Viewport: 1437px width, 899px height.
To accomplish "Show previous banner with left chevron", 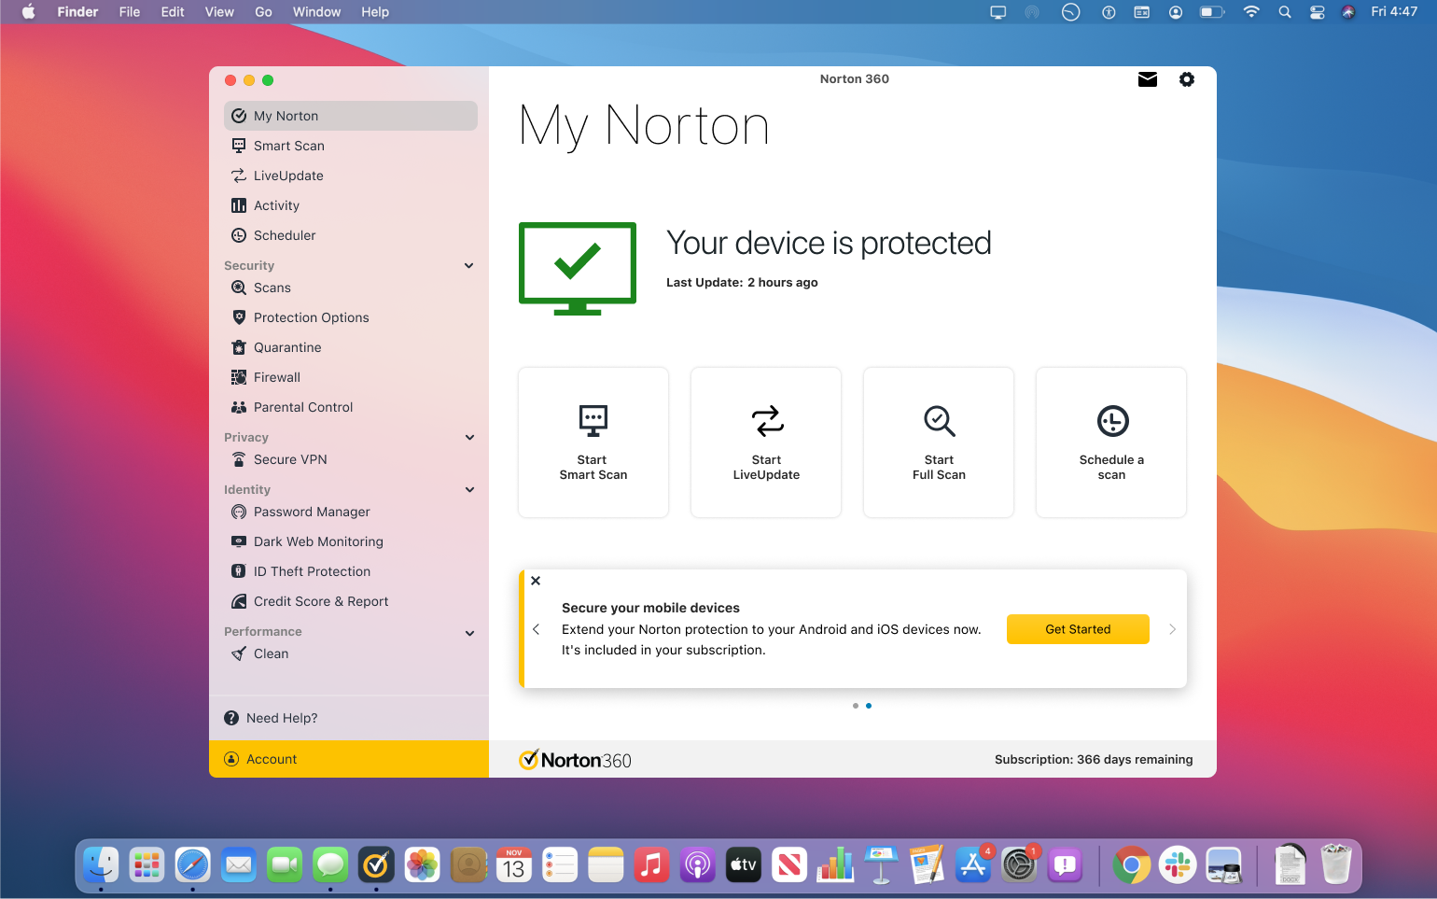I will pos(537,629).
